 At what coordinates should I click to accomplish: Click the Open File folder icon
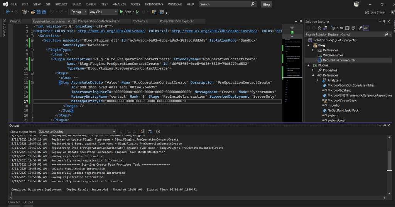click(x=33, y=12)
